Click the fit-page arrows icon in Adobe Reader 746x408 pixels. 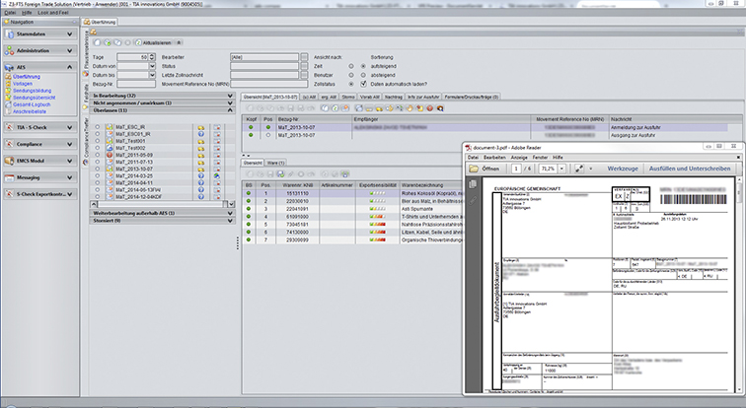[x=579, y=169]
